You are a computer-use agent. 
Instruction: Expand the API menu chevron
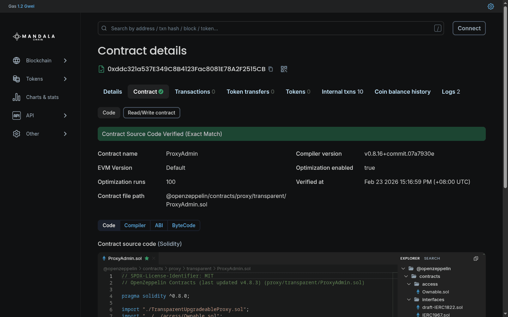coord(65,116)
